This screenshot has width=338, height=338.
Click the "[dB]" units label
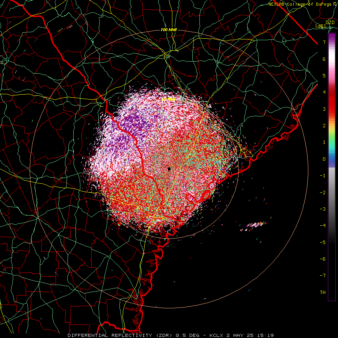click(321, 26)
